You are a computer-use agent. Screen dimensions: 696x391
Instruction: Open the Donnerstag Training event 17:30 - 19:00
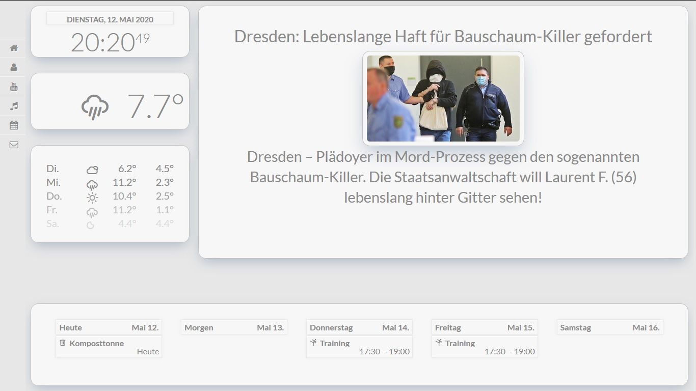360,347
